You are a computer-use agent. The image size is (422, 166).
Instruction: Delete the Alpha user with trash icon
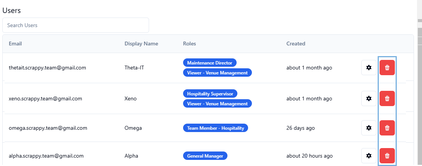click(387, 156)
